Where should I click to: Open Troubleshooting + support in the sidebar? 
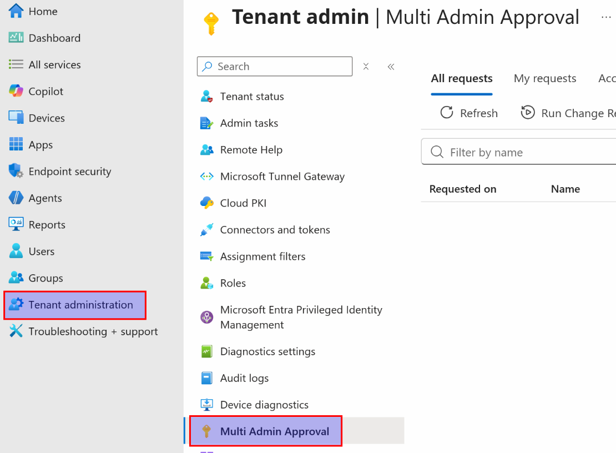[93, 331]
